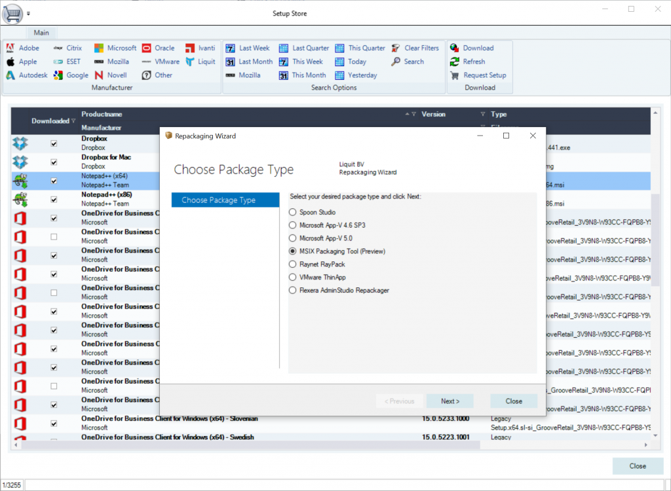The height and width of the screenshot is (491, 671).
Task: Sort by Type column header
Action: click(x=499, y=114)
